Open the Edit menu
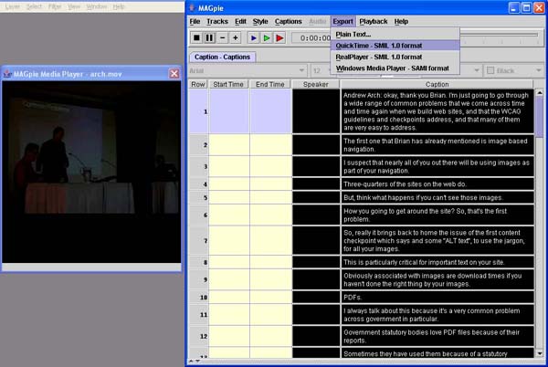 point(240,22)
